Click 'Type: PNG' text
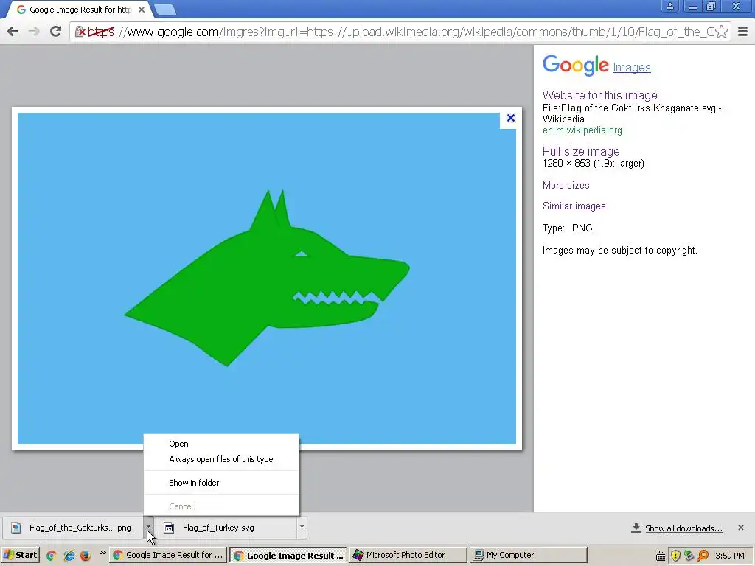Viewport: 755px width, 566px height. pos(567,228)
